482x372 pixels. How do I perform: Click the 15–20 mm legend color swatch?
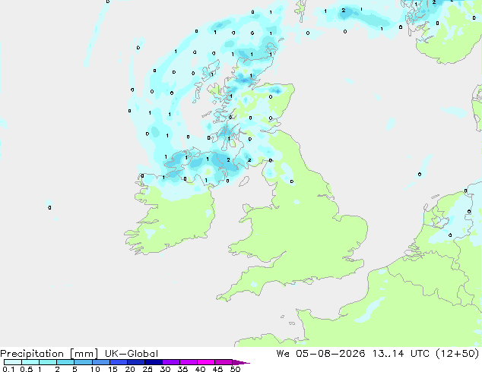click(119, 362)
